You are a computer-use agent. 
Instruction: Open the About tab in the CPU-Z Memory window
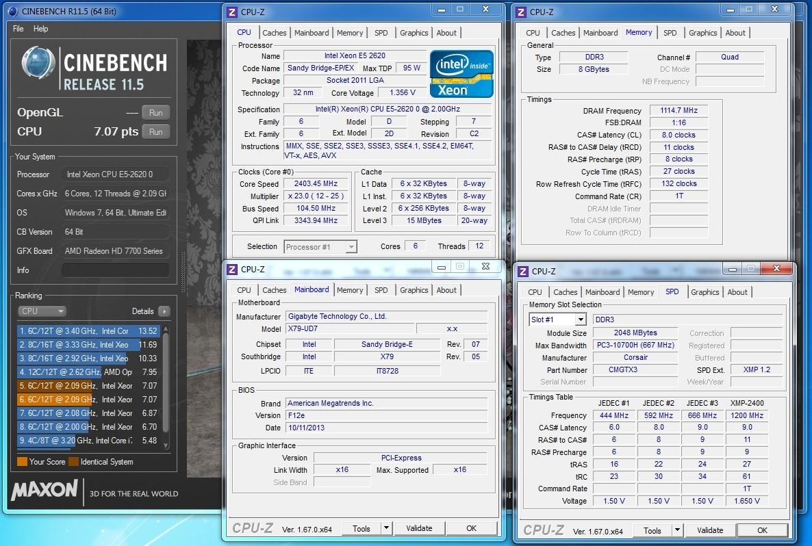[735, 33]
